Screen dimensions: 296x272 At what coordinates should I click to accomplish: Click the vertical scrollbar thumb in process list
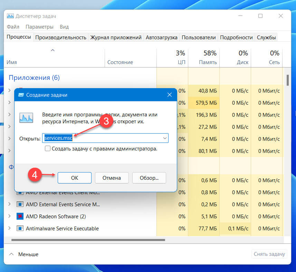click(287, 80)
